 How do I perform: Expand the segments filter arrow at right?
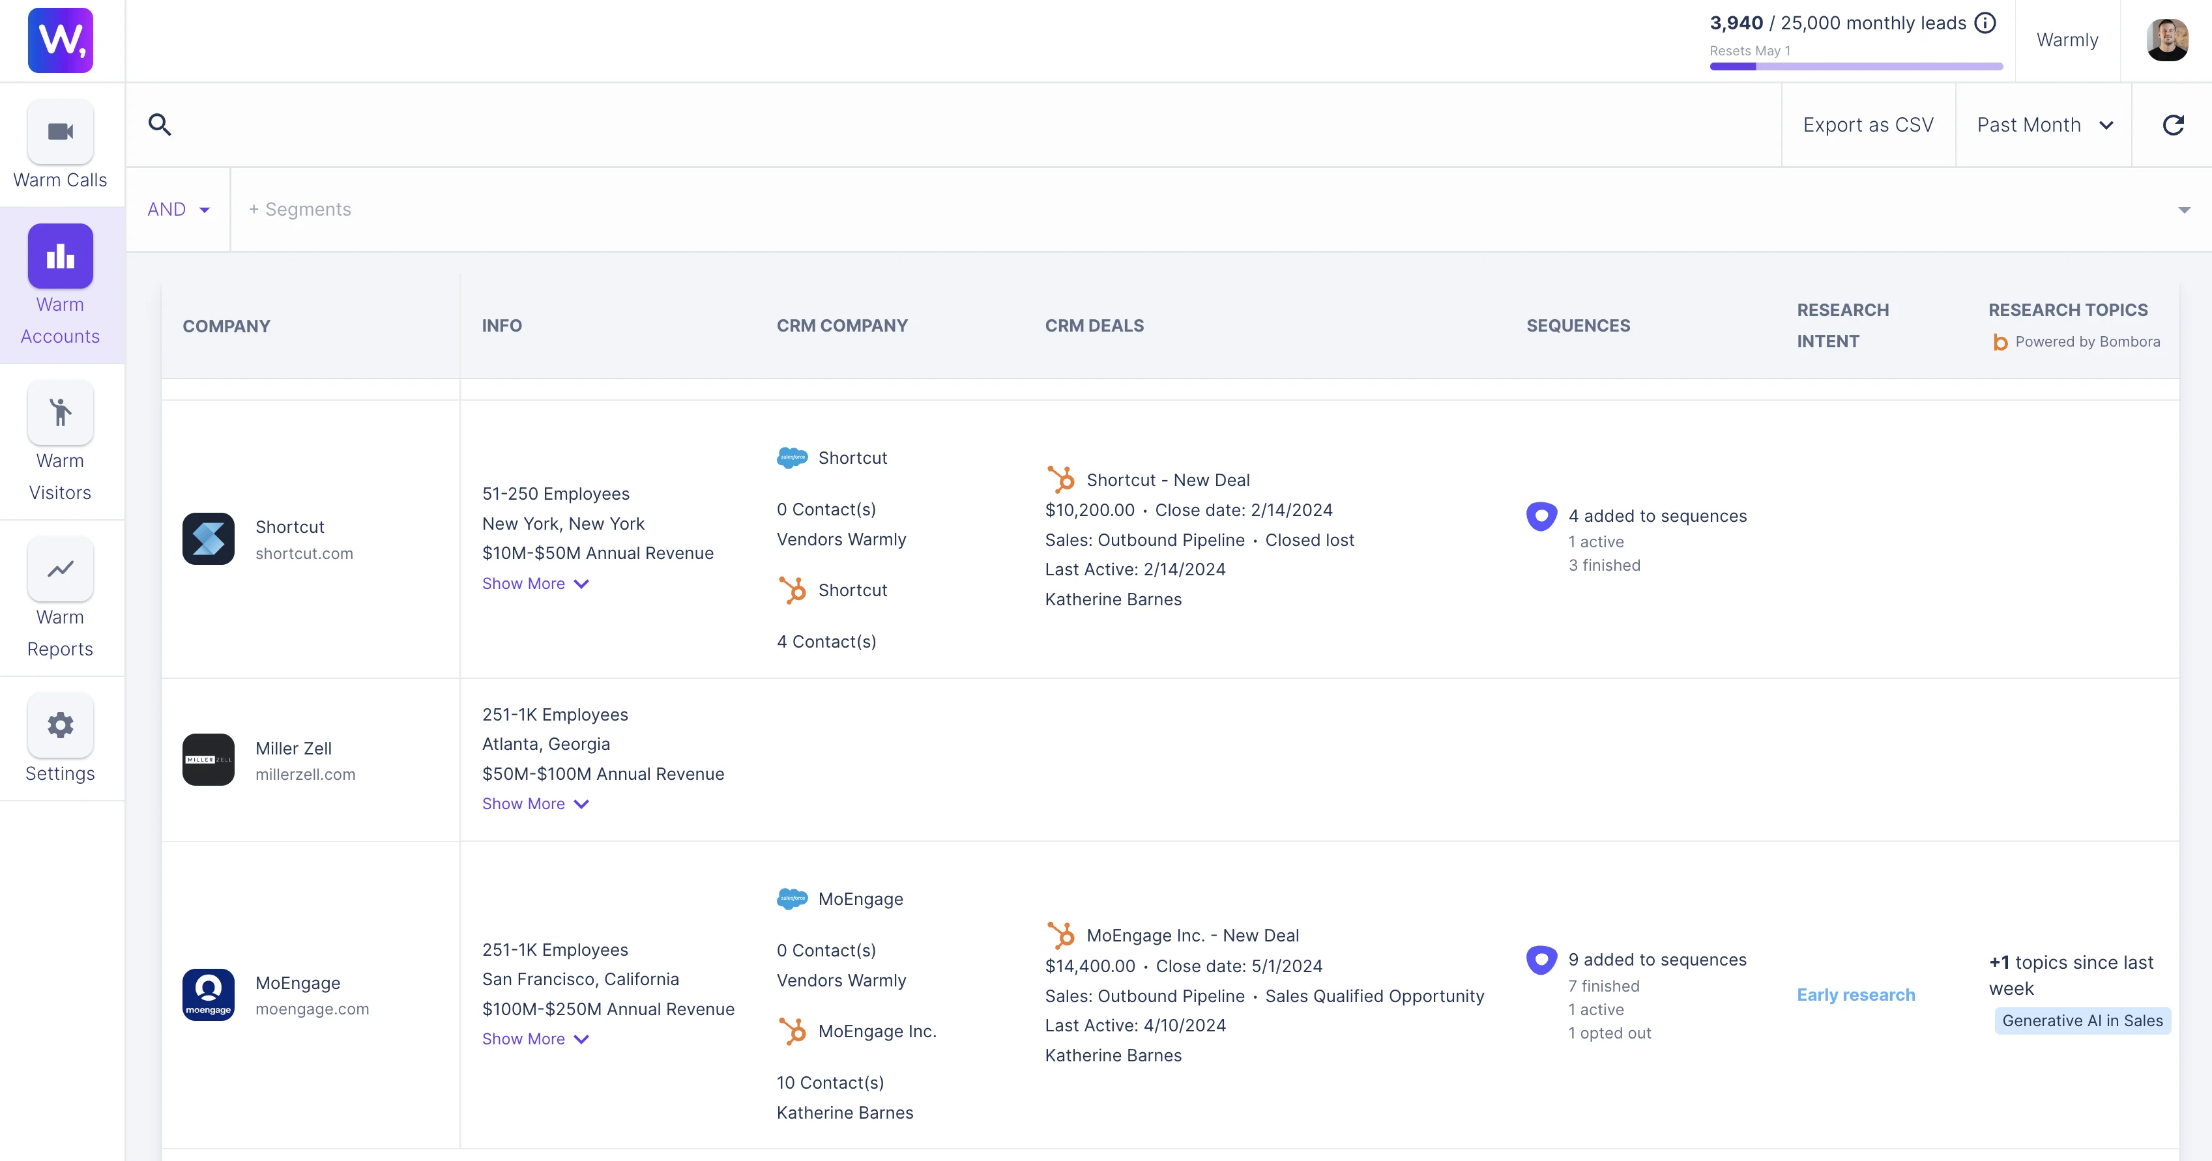[x=2184, y=210]
